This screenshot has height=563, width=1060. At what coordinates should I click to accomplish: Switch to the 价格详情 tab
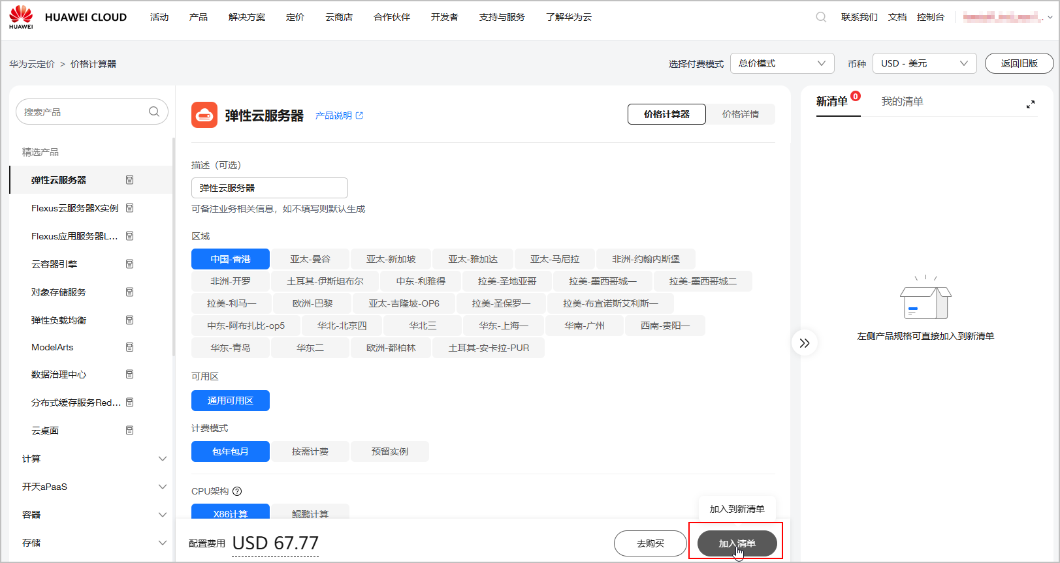tap(741, 114)
